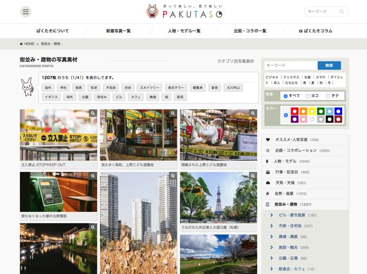
Task: Click the 渋谷 tag button
Action: coord(128,87)
